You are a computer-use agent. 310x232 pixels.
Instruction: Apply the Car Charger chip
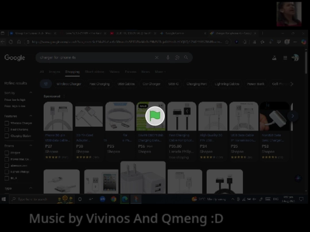point(152,84)
